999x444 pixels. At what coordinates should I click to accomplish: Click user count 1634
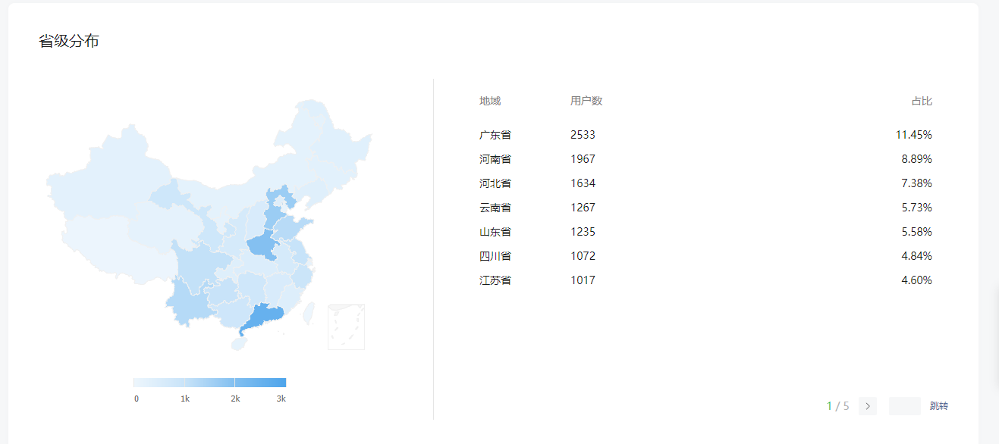pyautogui.click(x=583, y=183)
